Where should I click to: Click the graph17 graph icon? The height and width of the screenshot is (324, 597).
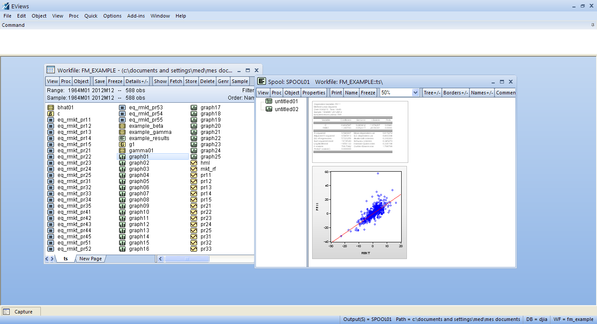click(194, 108)
